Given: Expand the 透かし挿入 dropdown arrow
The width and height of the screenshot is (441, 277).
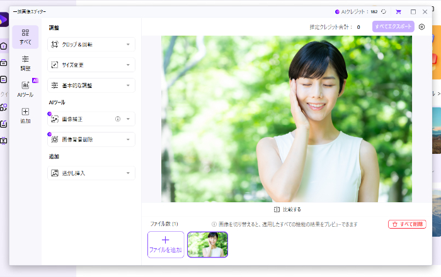Looking at the screenshot, I should [128, 173].
